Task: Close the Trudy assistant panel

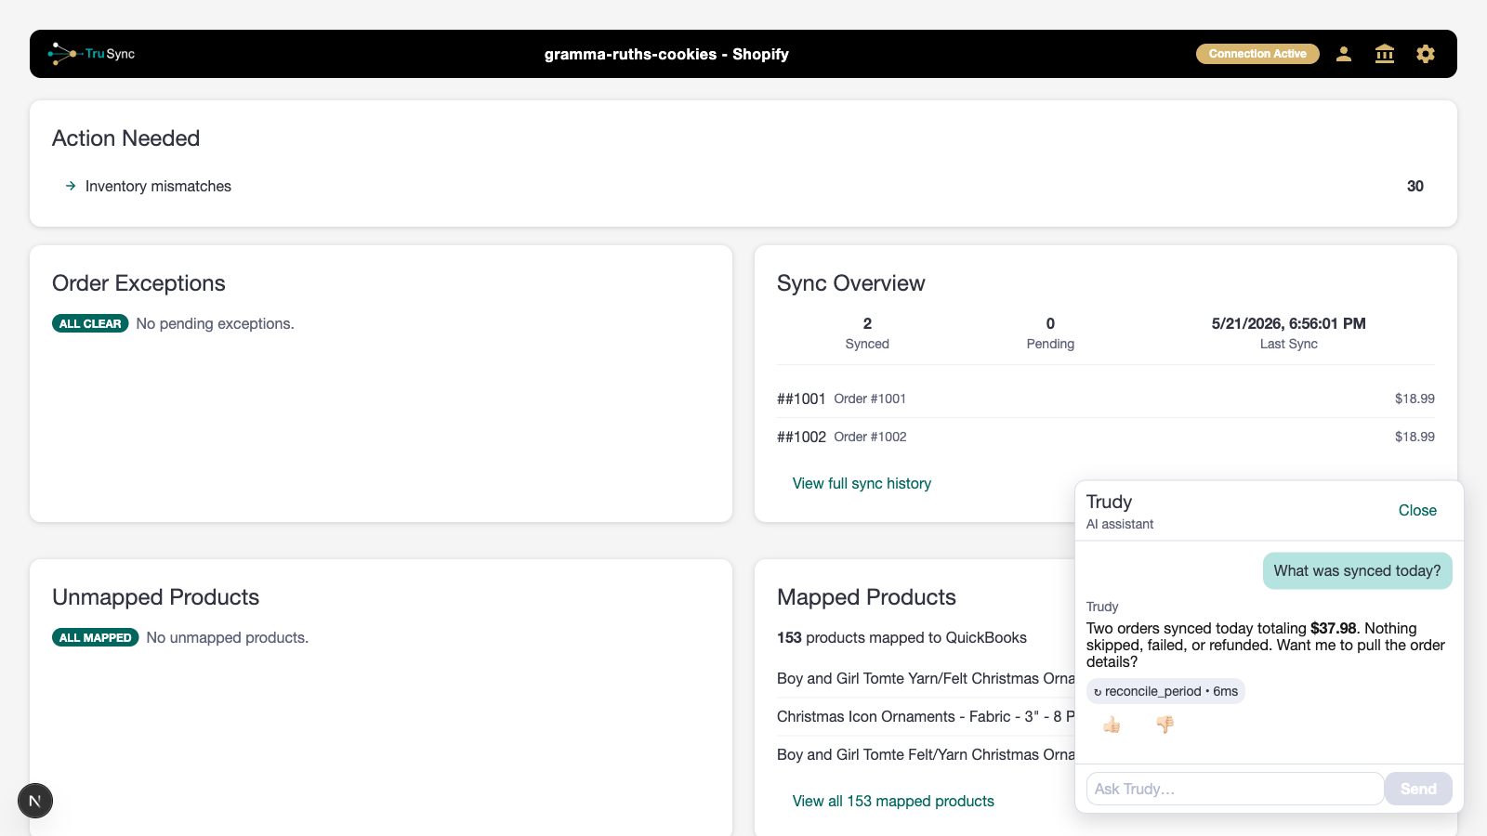Action: click(1417, 510)
